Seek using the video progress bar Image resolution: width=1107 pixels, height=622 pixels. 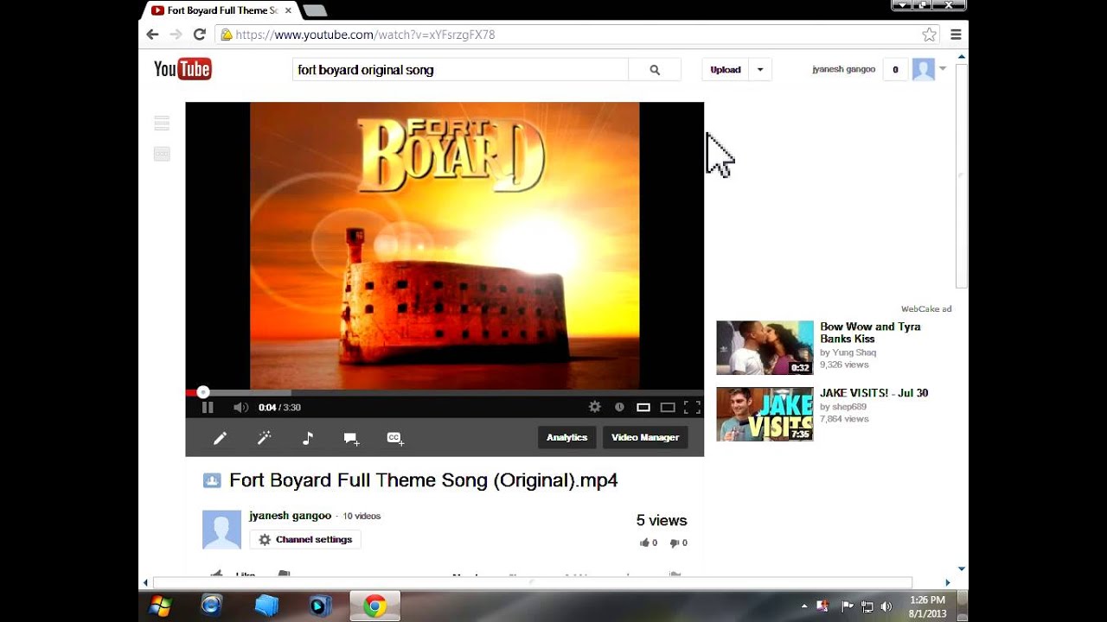point(445,392)
